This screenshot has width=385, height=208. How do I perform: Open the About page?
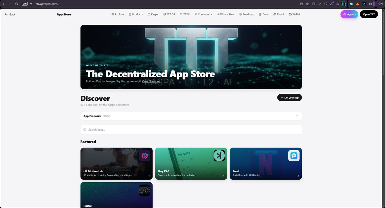point(278,14)
